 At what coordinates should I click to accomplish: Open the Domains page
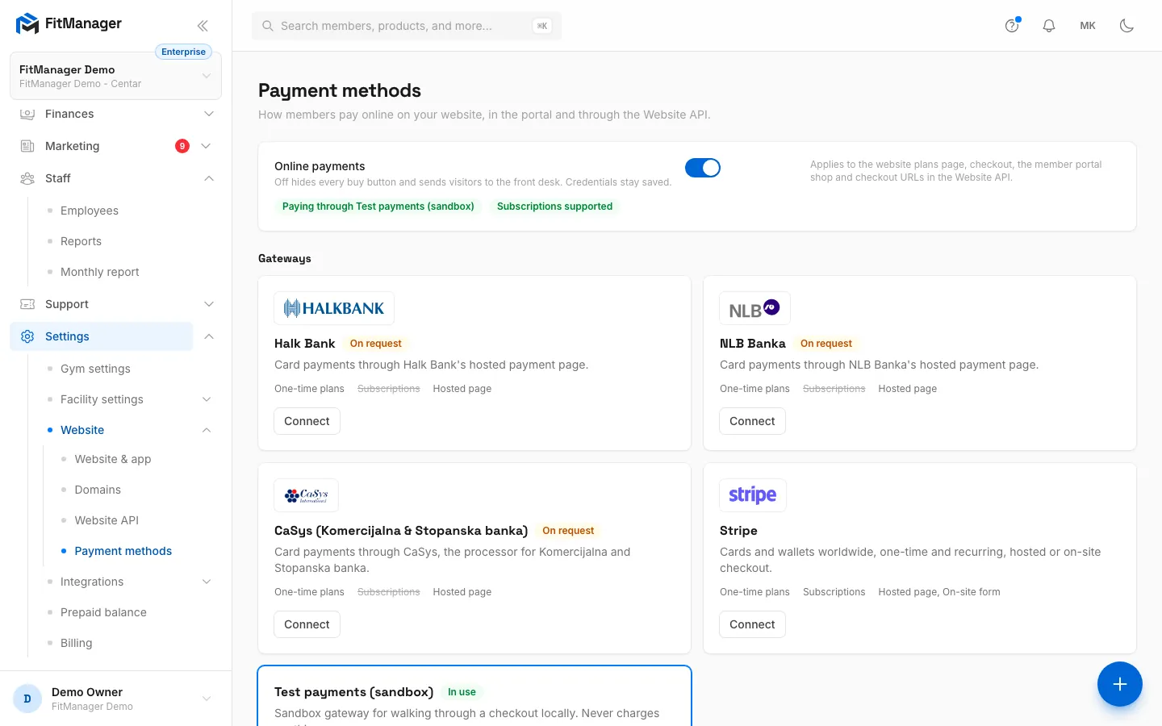point(98,490)
